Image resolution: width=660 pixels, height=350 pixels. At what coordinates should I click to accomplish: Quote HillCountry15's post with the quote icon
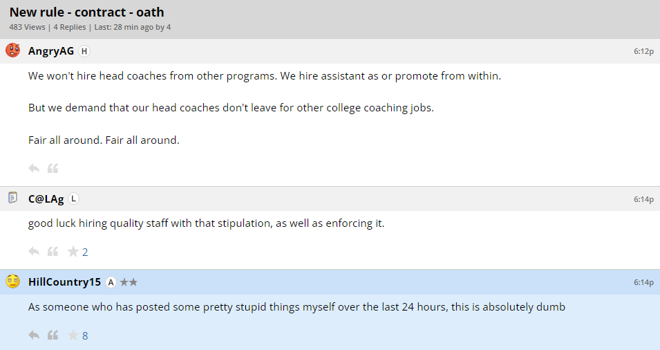click(53, 335)
